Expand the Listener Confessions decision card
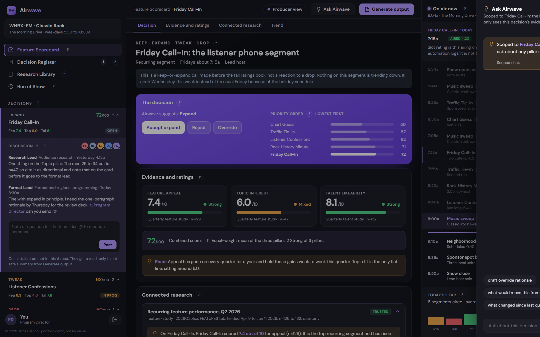This screenshot has width=540, height=337. click(x=118, y=280)
